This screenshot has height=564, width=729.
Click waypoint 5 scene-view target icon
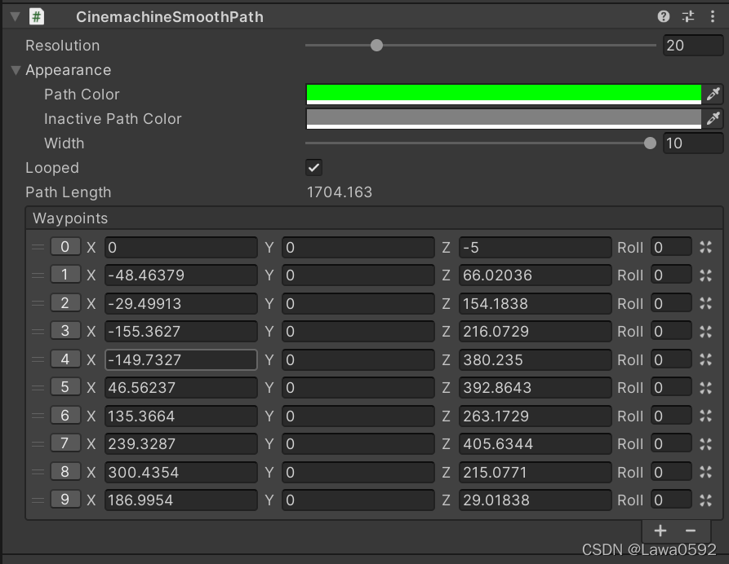pos(706,388)
